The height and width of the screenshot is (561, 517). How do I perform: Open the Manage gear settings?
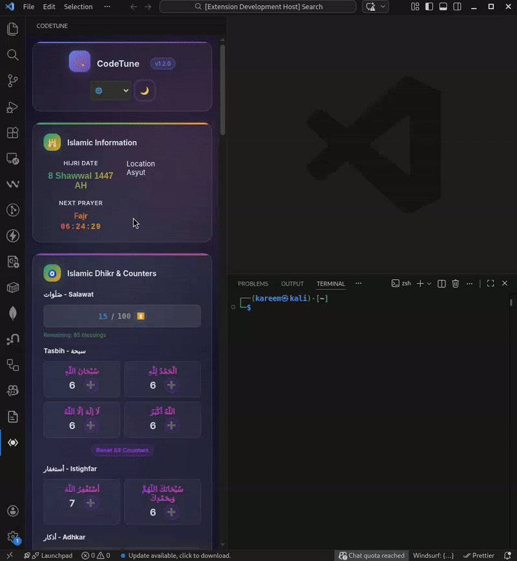pos(12,536)
